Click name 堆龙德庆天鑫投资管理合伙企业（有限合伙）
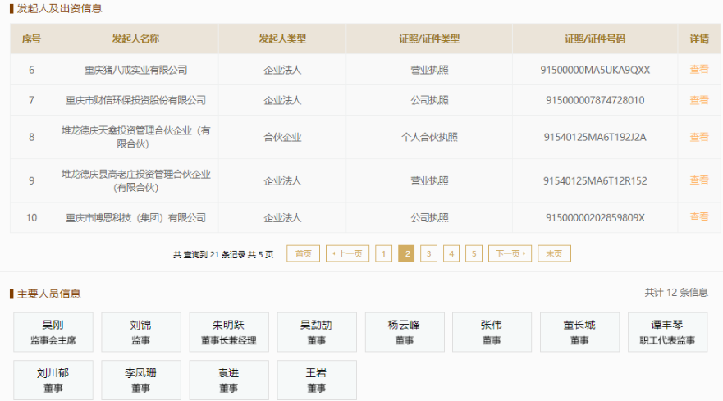The width and height of the screenshot is (723, 401). (x=135, y=137)
